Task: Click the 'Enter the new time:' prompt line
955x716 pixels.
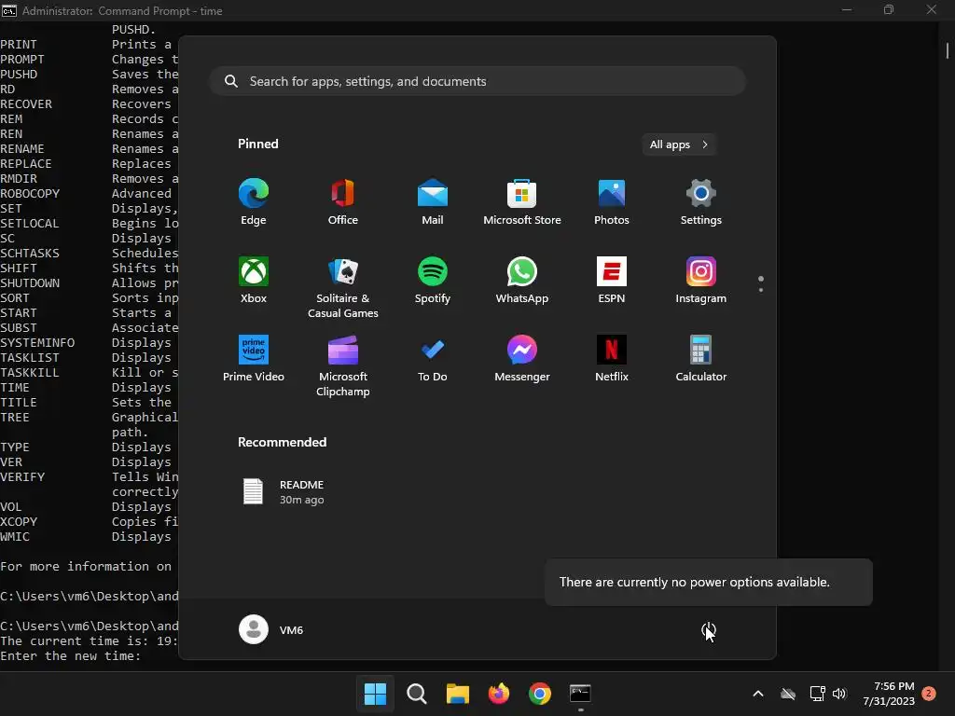Action: 71,656
